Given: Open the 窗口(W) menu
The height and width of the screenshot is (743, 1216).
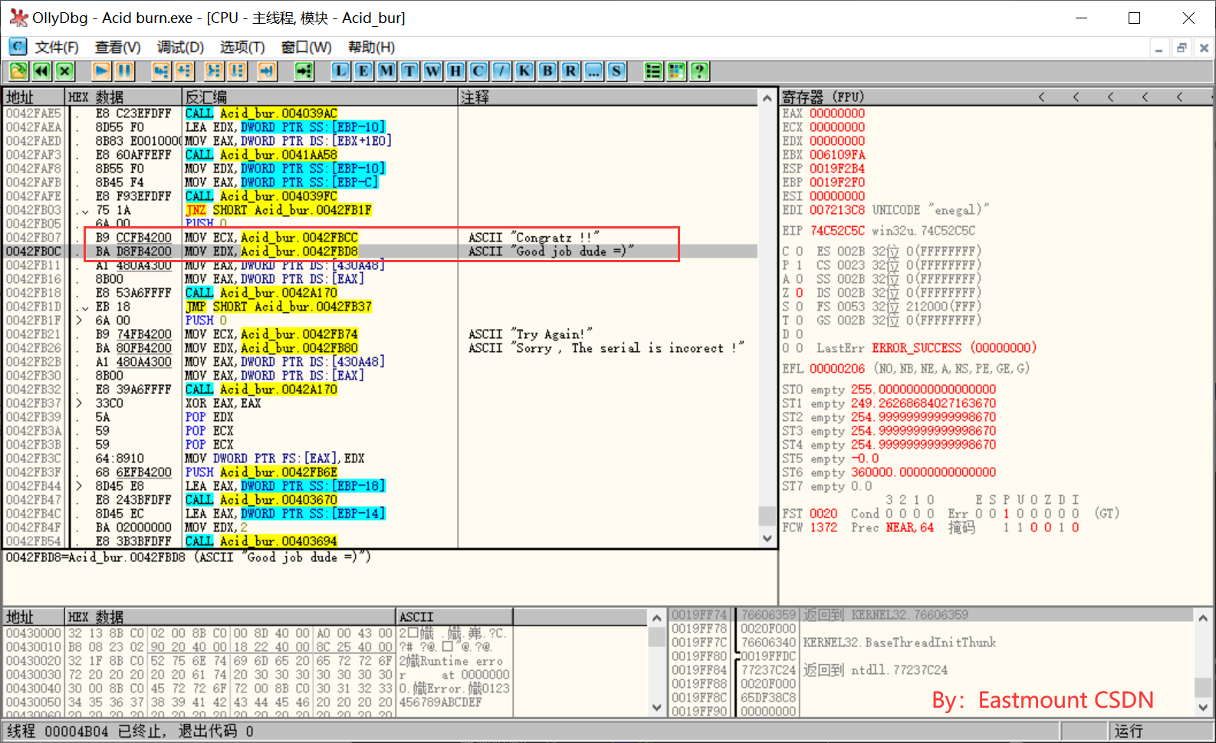Looking at the screenshot, I should click(x=306, y=47).
